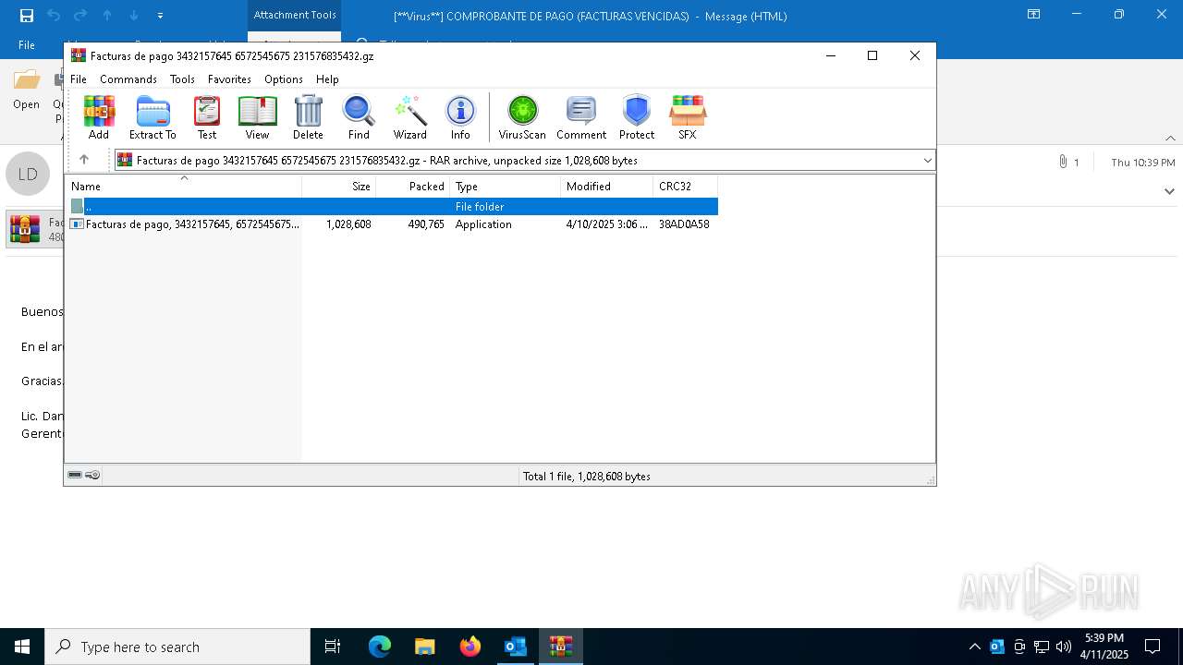Open the Favorites menu

click(x=229, y=79)
